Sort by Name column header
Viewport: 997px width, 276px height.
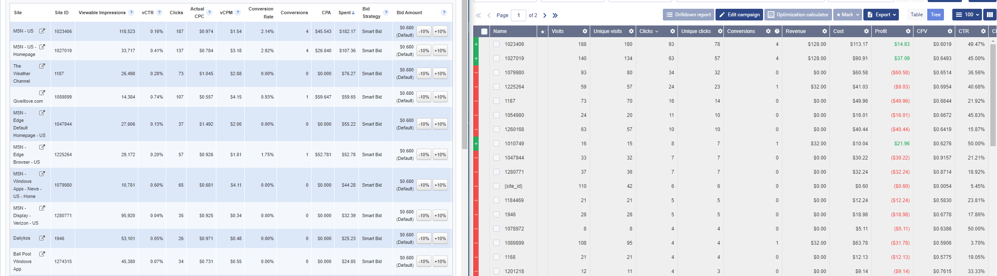pos(500,31)
